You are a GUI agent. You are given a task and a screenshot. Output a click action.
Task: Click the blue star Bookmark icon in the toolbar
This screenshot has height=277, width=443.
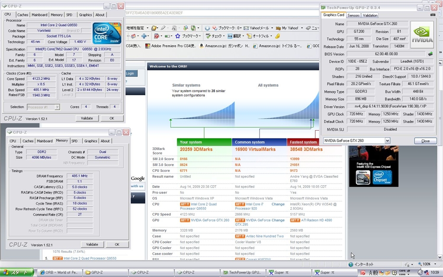point(178,36)
